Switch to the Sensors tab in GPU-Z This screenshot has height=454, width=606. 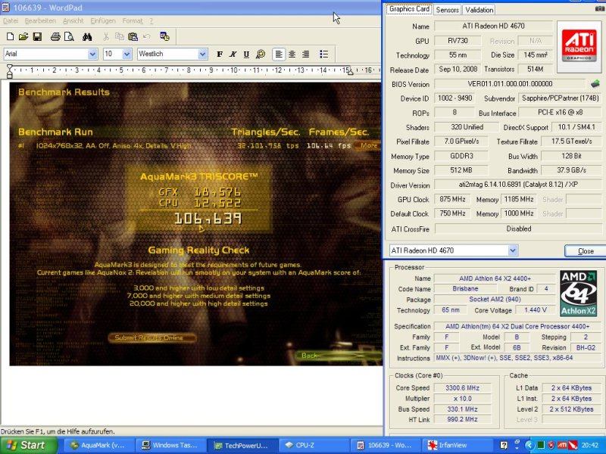(447, 10)
